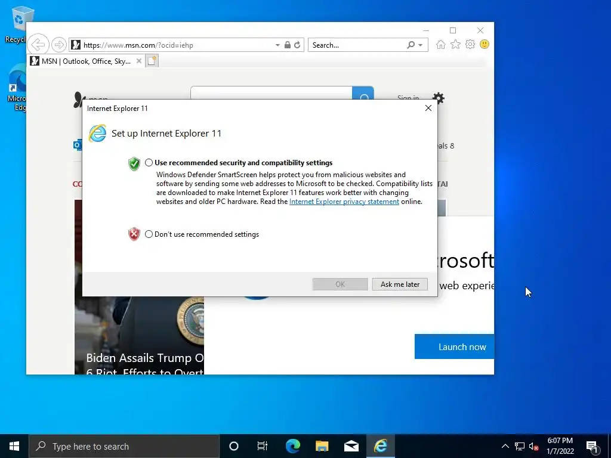Open the Mail app on the taskbar
The height and width of the screenshot is (458, 611).
click(351, 446)
